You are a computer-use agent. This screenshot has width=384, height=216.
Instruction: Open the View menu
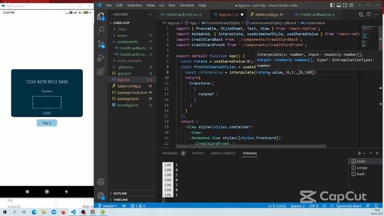pyautogui.click(x=151, y=5)
